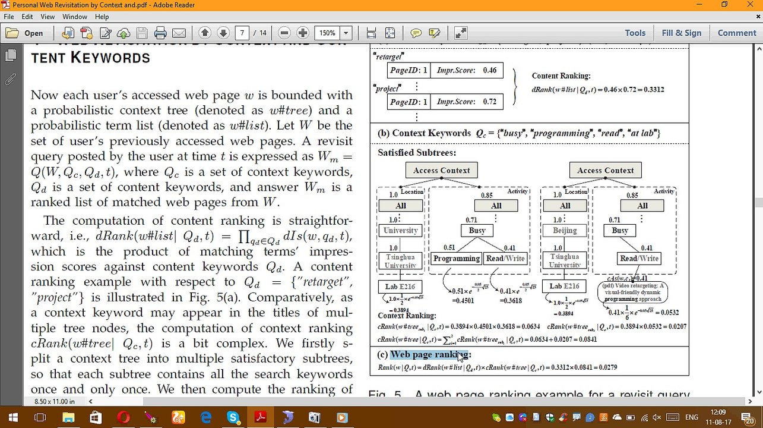Click the upload to cloud icon
763x428 pixels.
click(x=124, y=33)
